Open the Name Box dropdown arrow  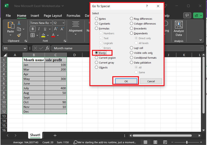pos(25,48)
